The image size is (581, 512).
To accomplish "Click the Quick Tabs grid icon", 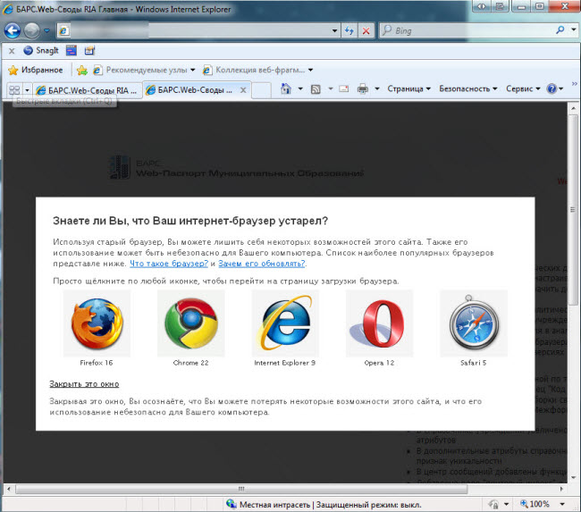I will 14,89.
